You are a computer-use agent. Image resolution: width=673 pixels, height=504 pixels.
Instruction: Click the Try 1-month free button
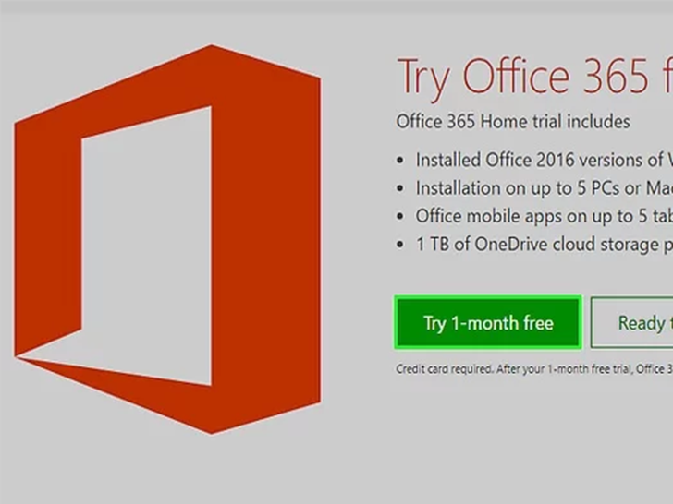click(x=488, y=322)
